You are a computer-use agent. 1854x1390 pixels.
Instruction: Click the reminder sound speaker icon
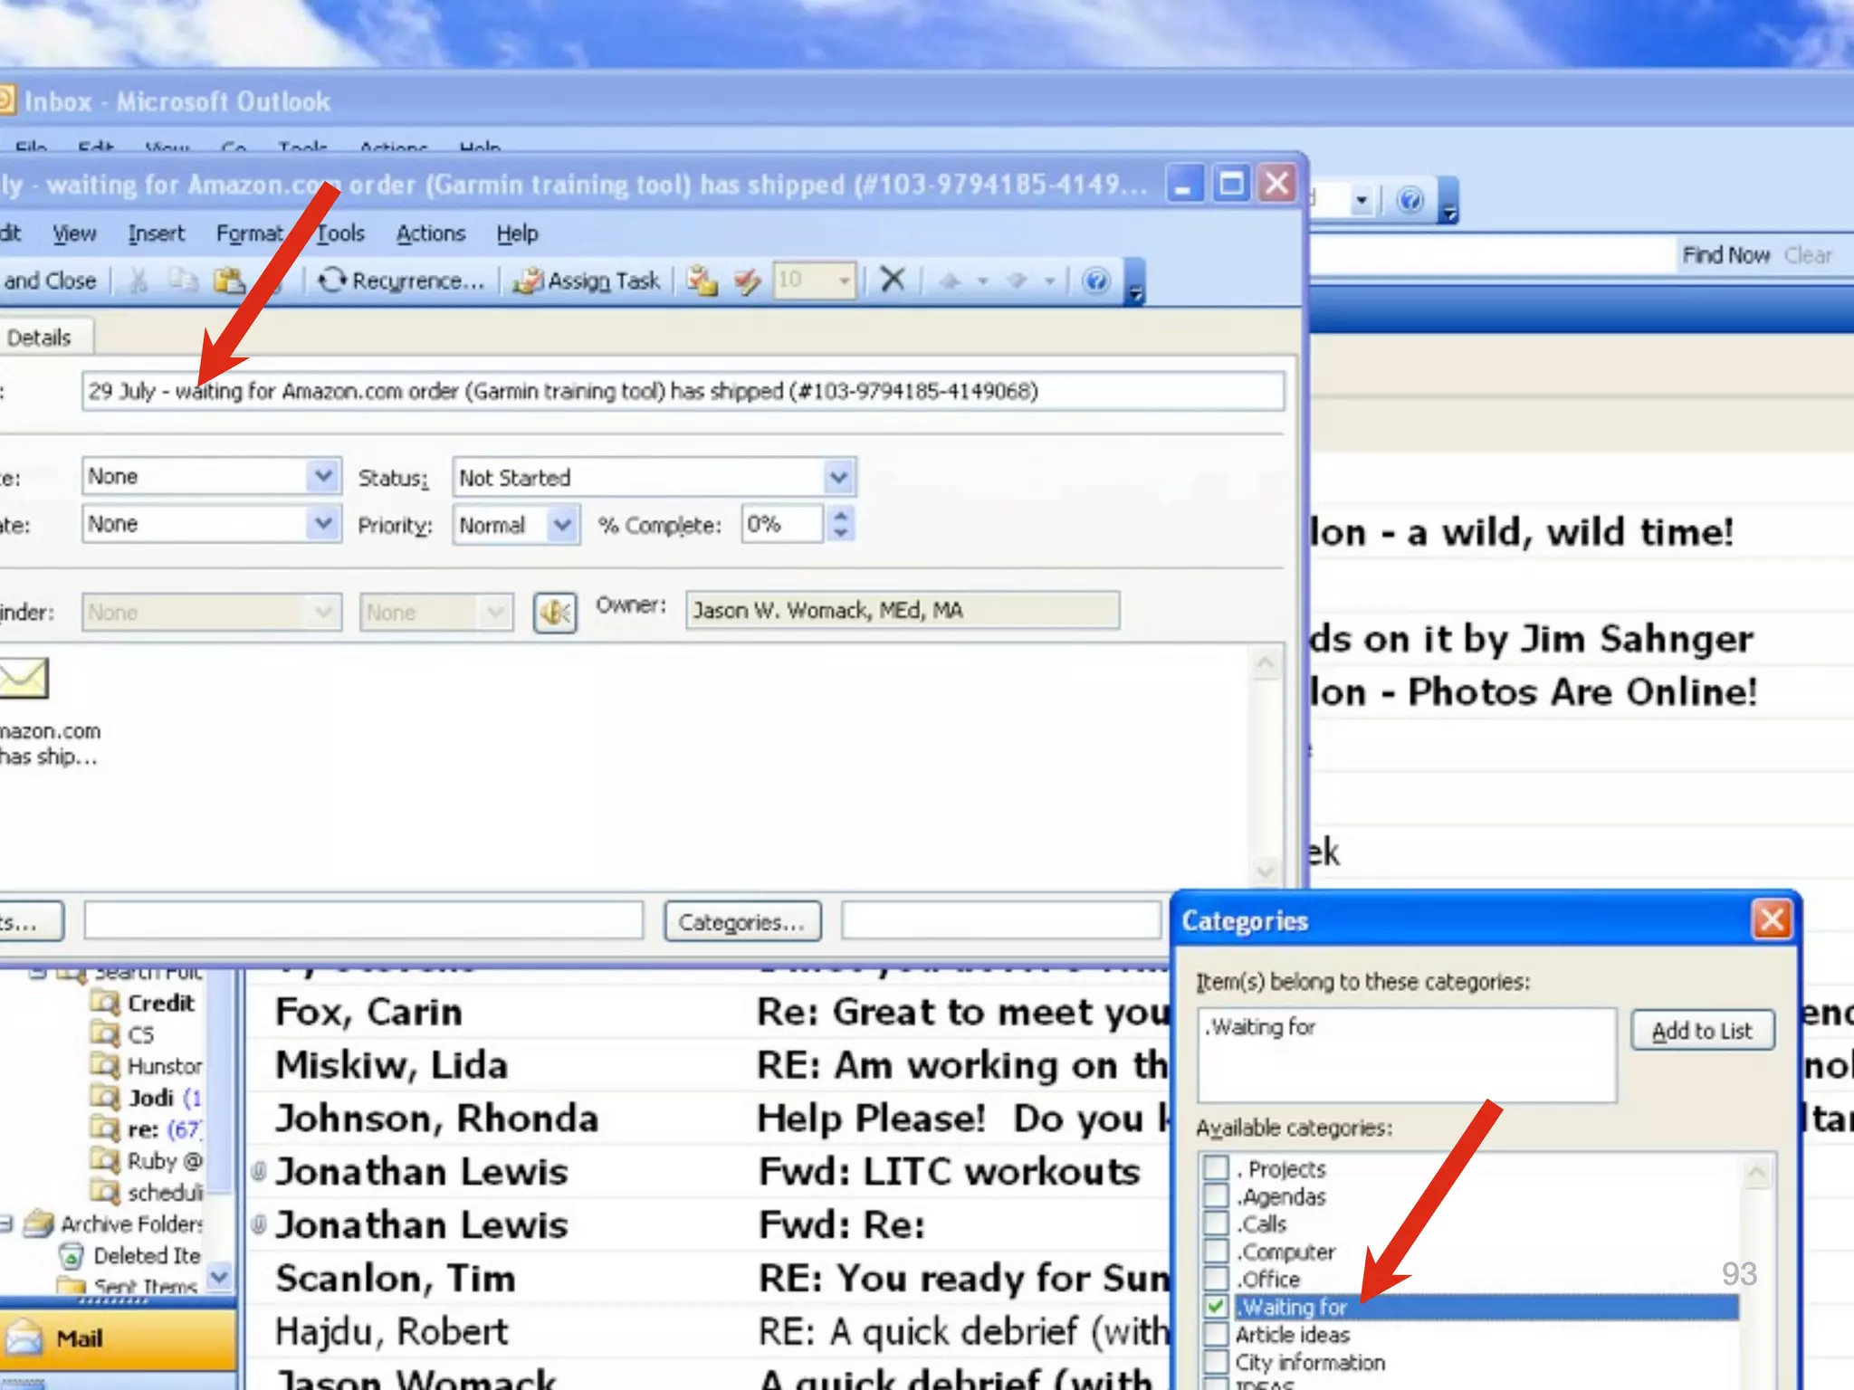coord(555,613)
